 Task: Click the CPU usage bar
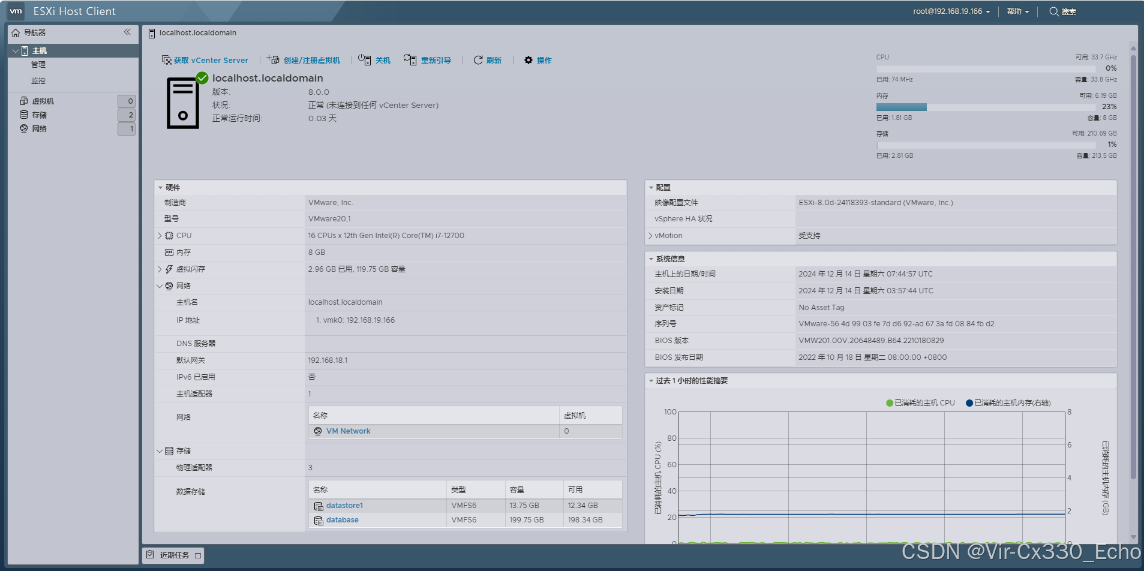tap(986, 69)
